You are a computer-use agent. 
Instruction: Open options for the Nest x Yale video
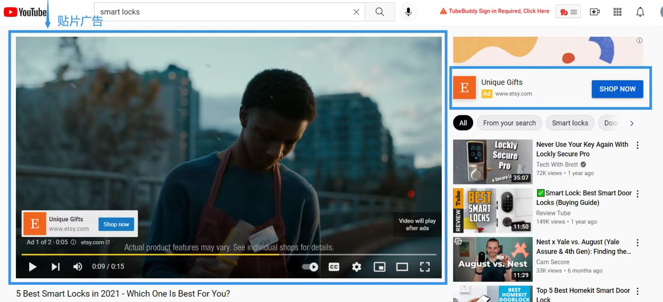pyautogui.click(x=638, y=243)
